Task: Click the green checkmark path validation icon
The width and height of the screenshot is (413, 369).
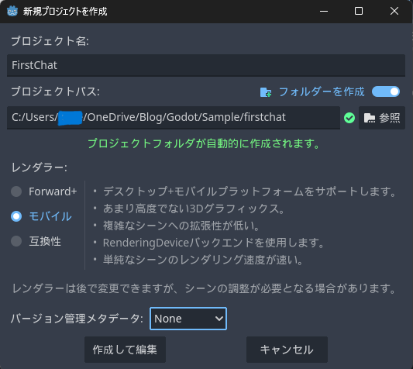Action: point(349,118)
